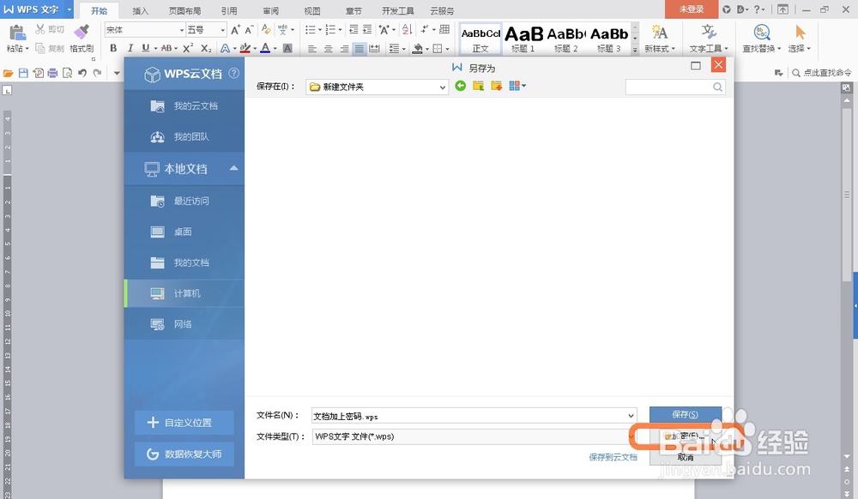Open the 插入 ribbon tab
858x499 pixels.
pyautogui.click(x=141, y=10)
